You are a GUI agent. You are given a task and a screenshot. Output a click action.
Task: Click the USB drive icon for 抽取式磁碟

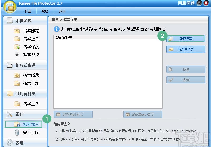click(x=10, y=65)
